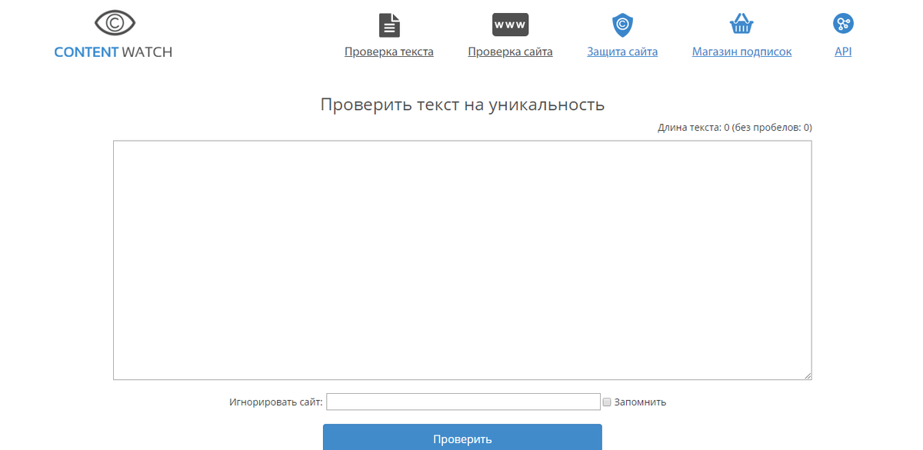Select the WWW icon for Проверка сайта
Screen dimensions: 923x450
click(x=510, y=24)
